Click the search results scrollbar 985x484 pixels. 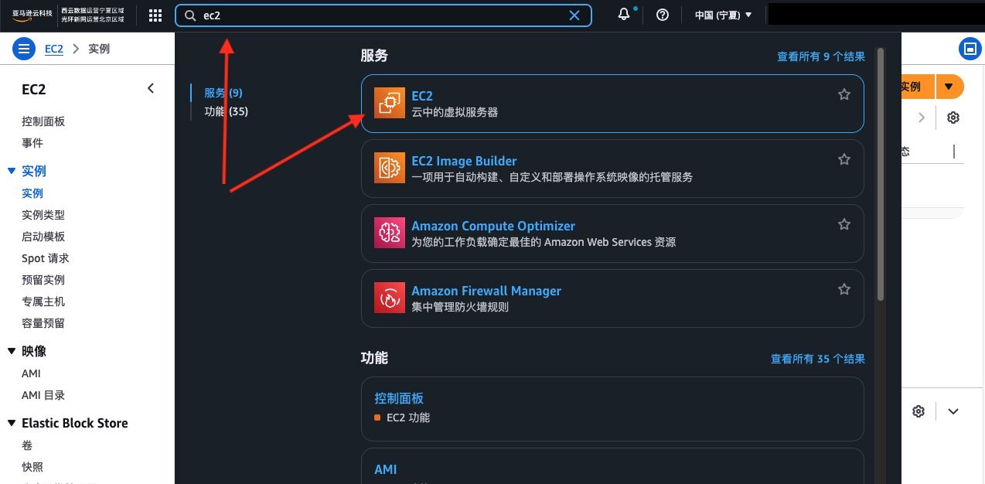click(x=881, y=174)
